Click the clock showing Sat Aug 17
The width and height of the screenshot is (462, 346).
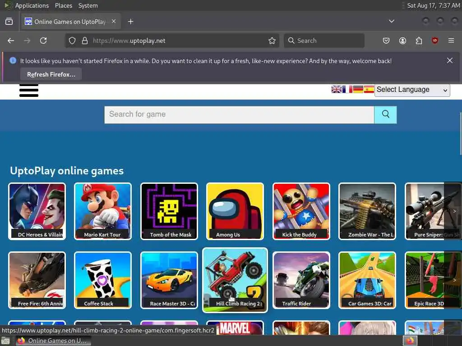[x=433, y=5]
